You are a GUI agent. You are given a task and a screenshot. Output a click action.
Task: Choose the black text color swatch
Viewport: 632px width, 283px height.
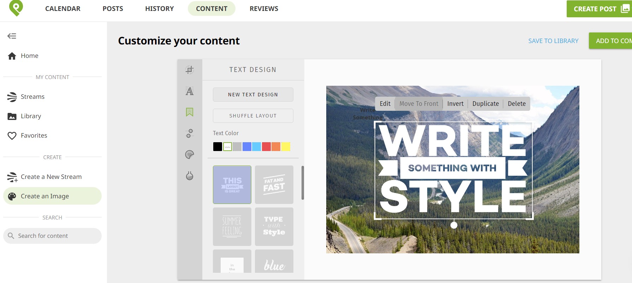[x=217, y=146]
